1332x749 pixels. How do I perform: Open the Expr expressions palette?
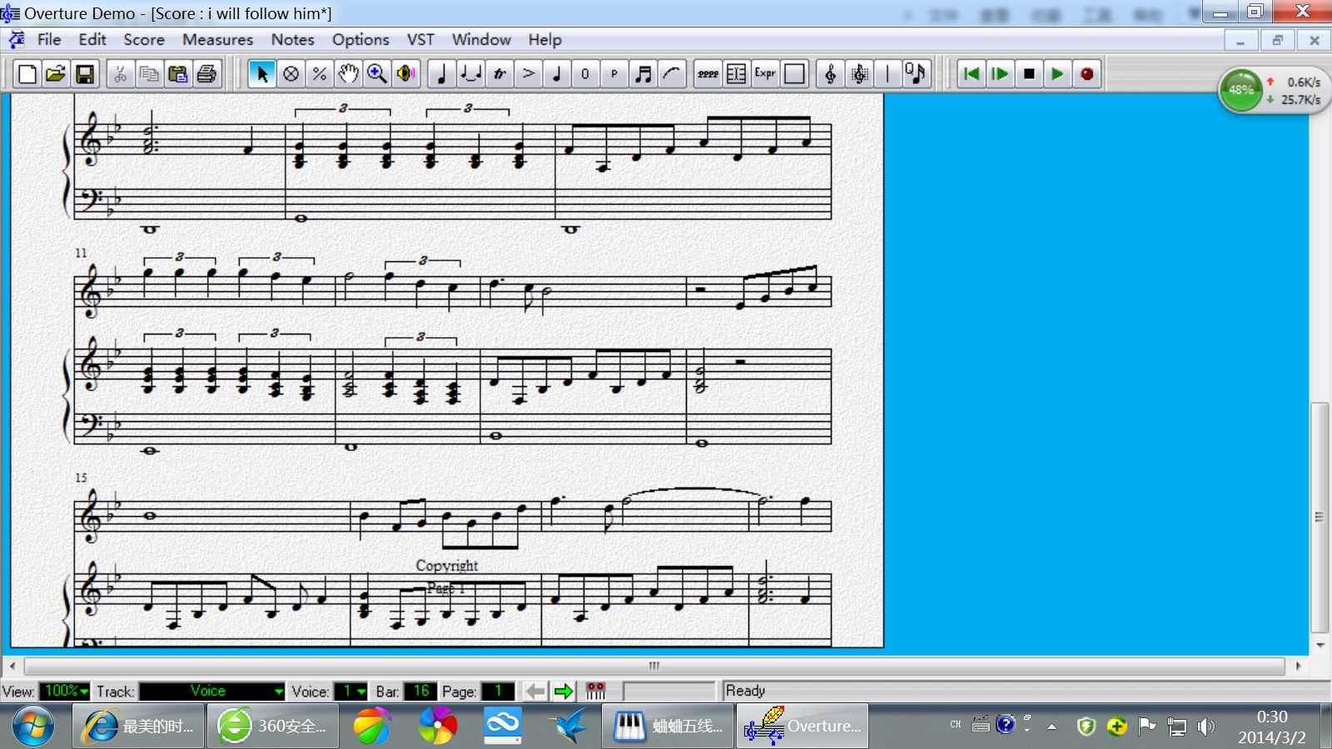765,74
